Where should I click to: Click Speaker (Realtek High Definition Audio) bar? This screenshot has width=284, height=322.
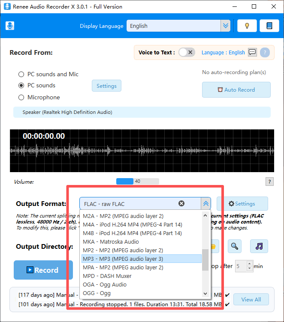[142, 112]
